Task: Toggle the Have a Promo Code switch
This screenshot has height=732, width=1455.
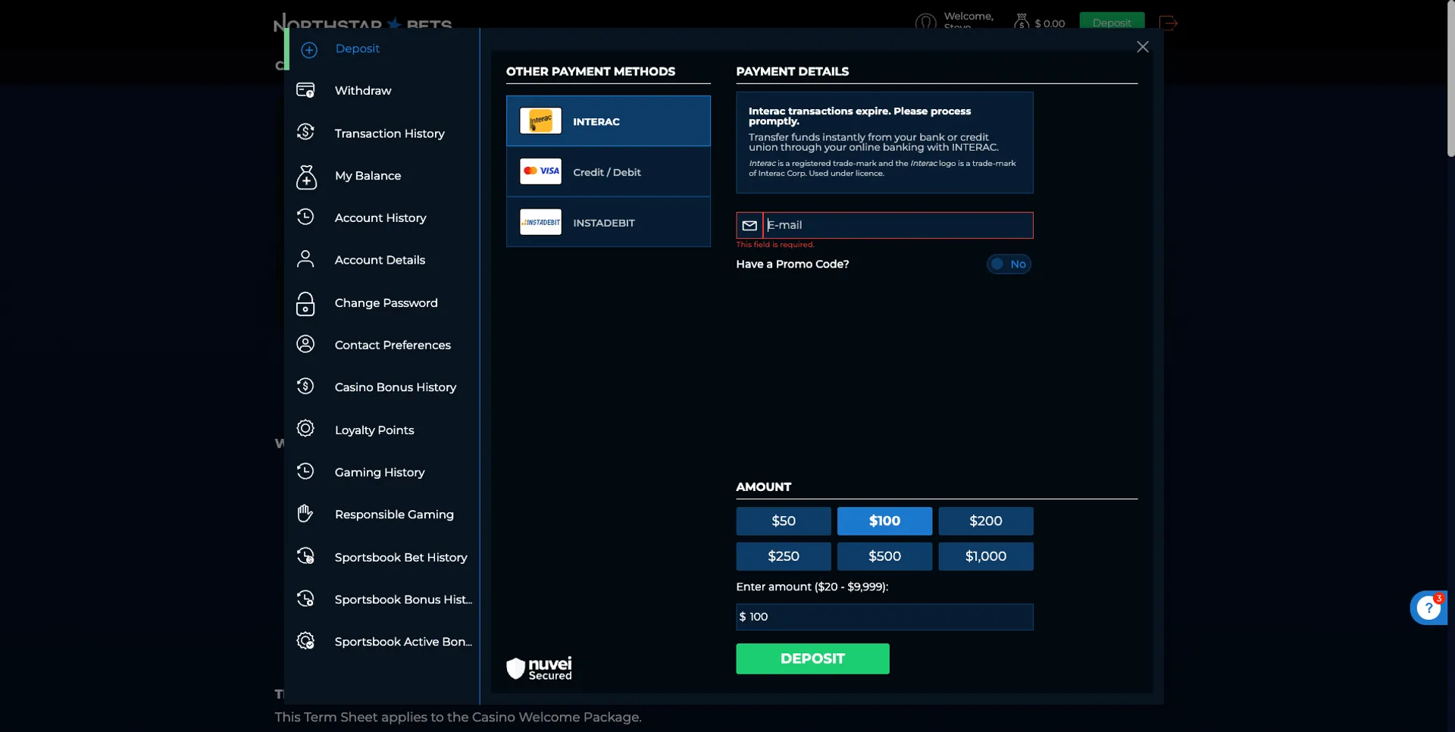Action: coord(1009,264)
